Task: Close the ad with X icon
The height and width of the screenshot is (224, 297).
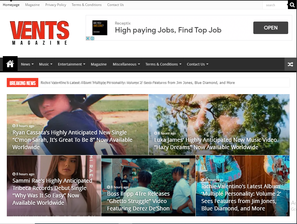Action: pos(88,39)
